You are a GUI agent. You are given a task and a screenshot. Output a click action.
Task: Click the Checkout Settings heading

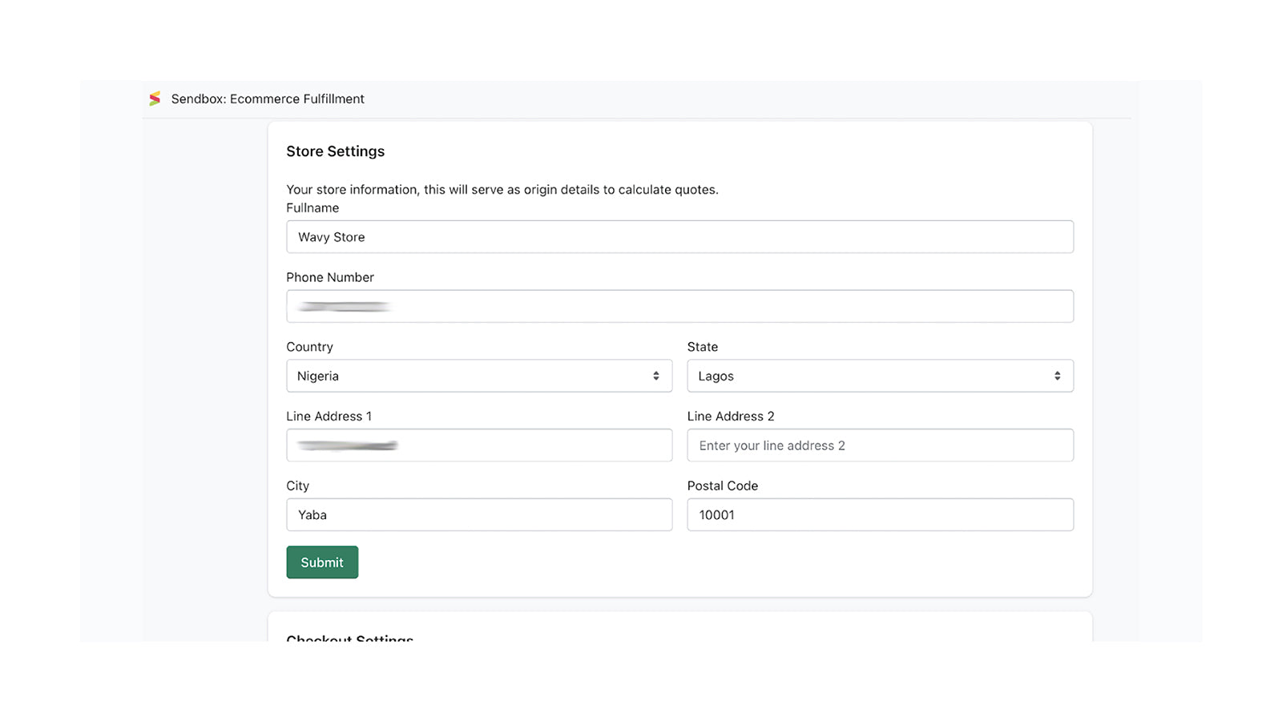[x=350, y=638]
